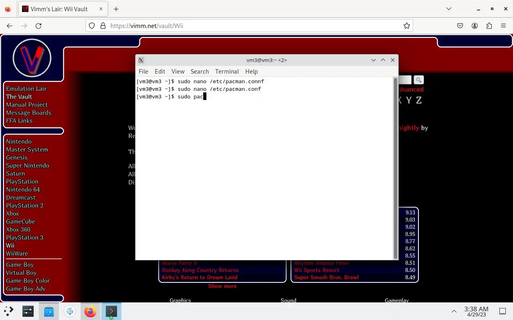Open terminal Edit menu
The image size is (513, 320).
(x=160, y=71)
